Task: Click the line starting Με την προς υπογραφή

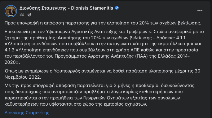Action: click(x=99, y=85)
